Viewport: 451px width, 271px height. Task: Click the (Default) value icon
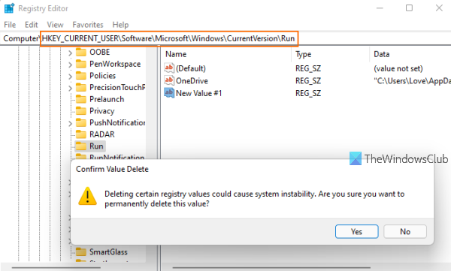click(x=169, y=68)
